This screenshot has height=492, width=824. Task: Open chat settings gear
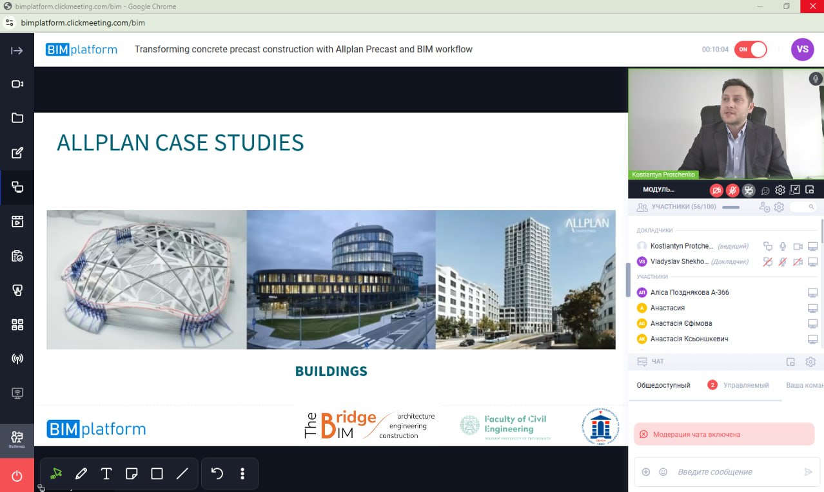810,362
